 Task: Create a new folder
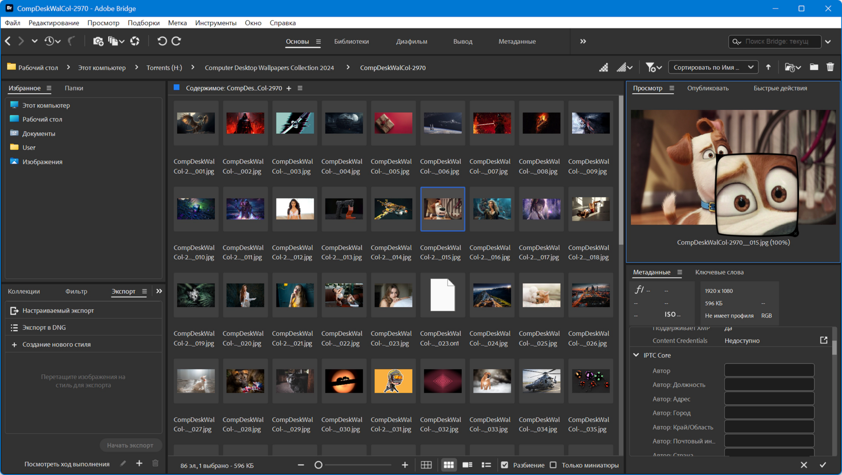click(x=814, y=67)
